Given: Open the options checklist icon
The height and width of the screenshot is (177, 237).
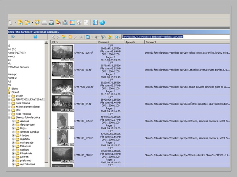Looking at the screenshot, I should click(x=95, y=22).
